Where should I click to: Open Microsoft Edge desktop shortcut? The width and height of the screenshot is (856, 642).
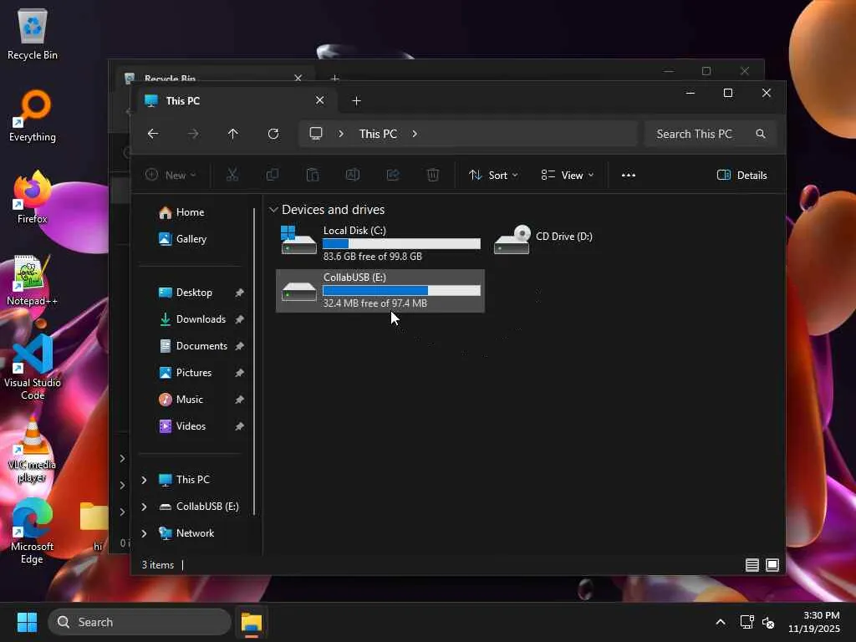[x=33, y=531]
